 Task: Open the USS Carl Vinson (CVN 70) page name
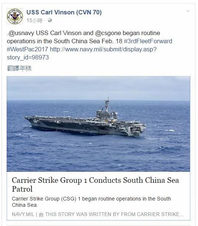coord(64,13)
